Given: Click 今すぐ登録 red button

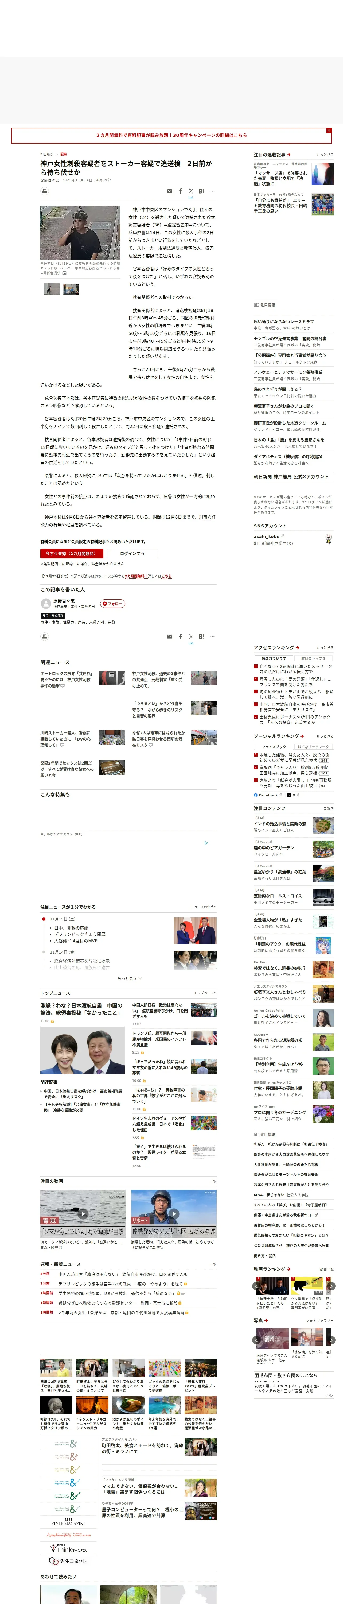Looking at the screenshot, I should tap(72, 554).
